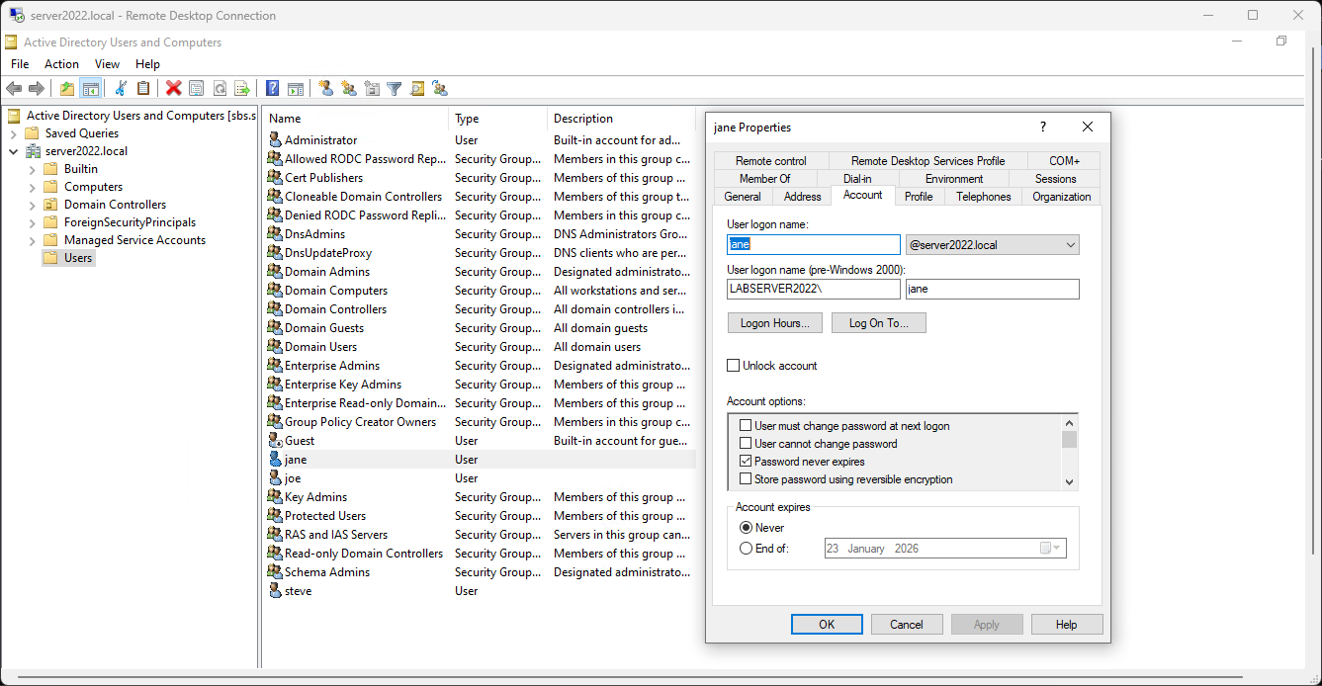
Task: Click the Account options list scrollbar down arrow
Action: click(1069, 481)
